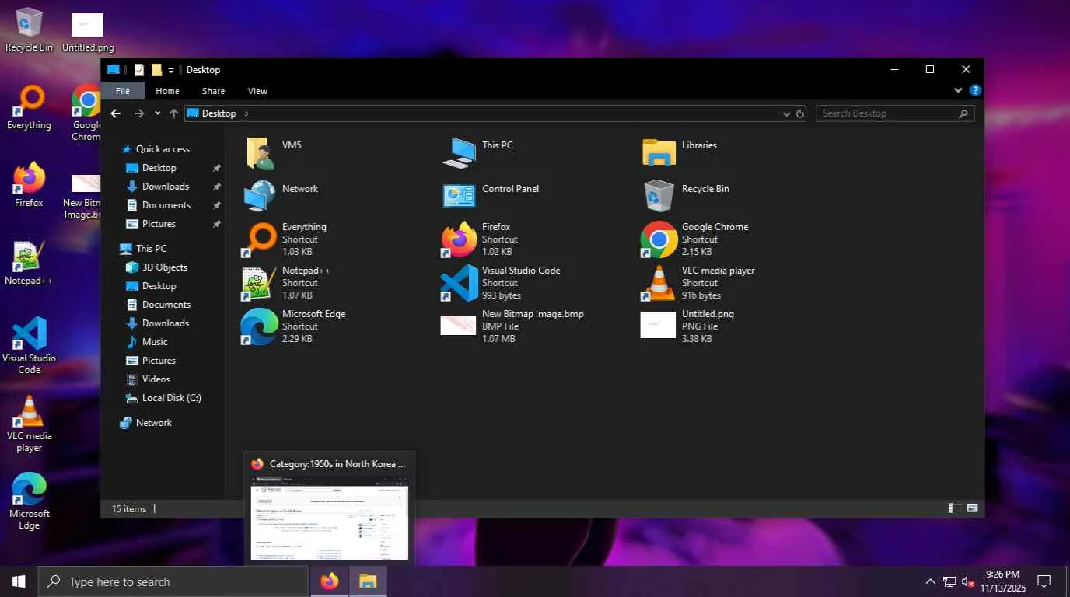Viewport: 1070px width, 597px height.
Task: Click the Properties icon in Explorer's title bar
Action: coord(139,70)
